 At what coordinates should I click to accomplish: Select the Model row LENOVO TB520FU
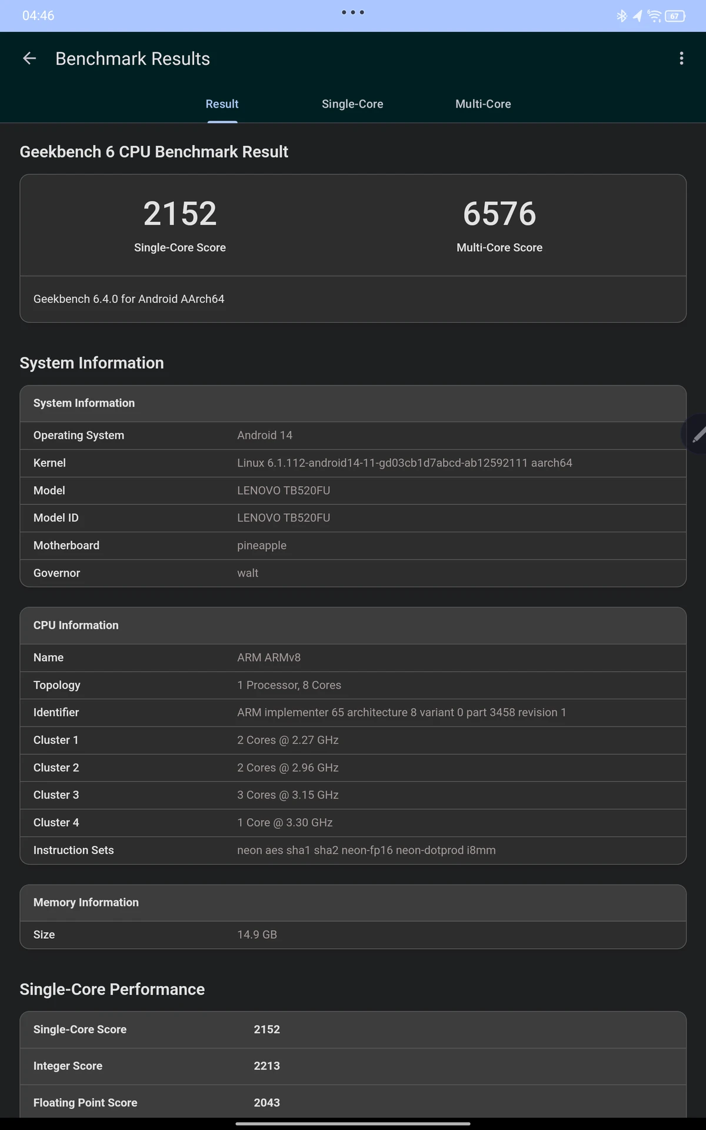[x=353, y=491]
